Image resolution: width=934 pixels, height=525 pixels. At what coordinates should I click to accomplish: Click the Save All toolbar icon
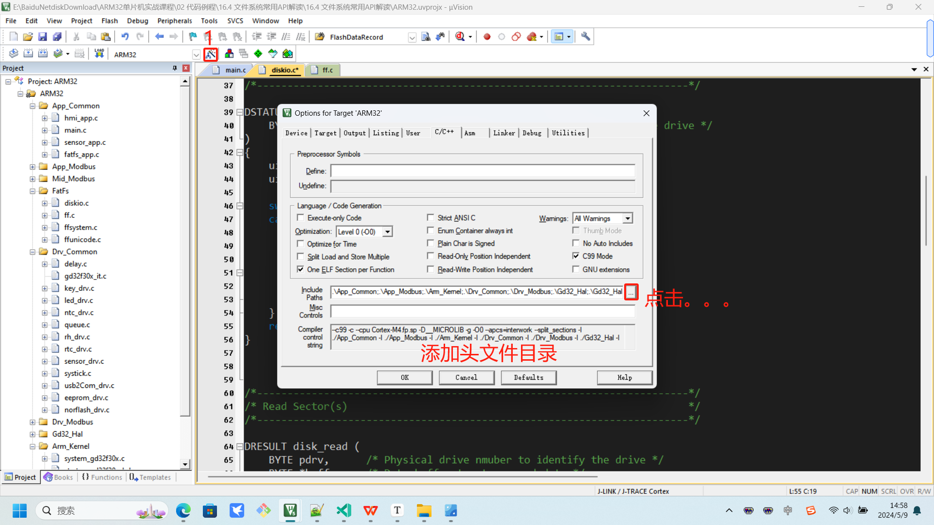(x=57, y=37)
